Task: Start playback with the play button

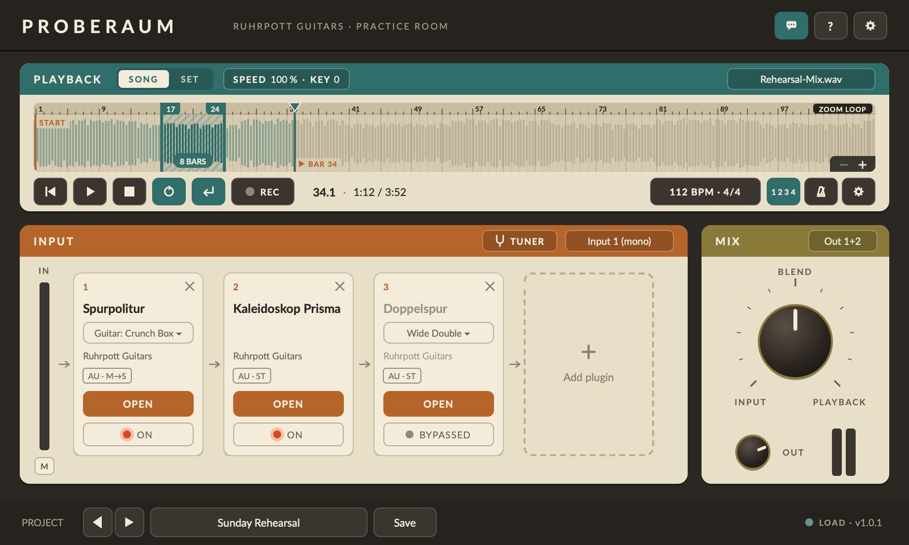Action: (x=90, y=191)
